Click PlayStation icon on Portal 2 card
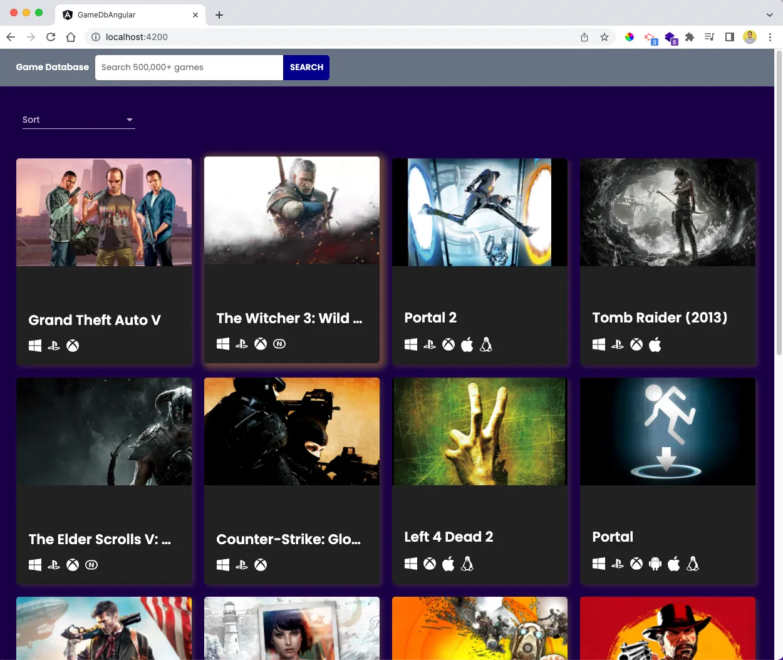The image size is (783, 660). (430, 344)
